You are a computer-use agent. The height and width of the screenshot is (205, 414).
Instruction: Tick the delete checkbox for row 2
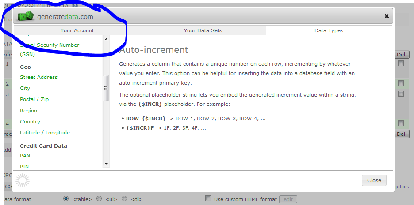point(401,83)
